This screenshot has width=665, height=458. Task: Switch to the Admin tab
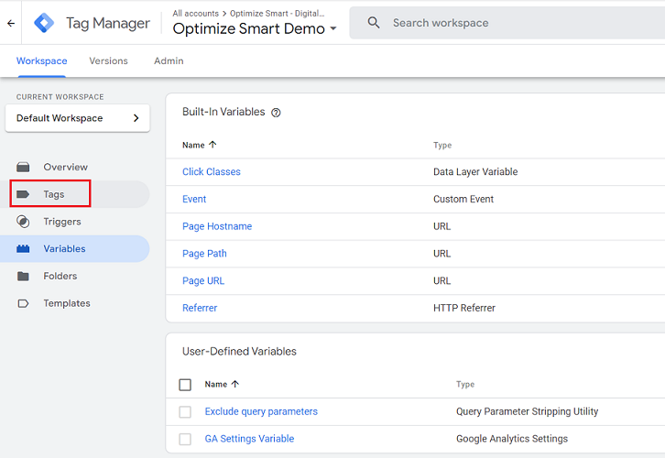point(169,61)
